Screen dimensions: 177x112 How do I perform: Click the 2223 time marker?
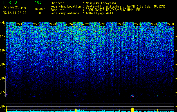click(x=53, y=24)
